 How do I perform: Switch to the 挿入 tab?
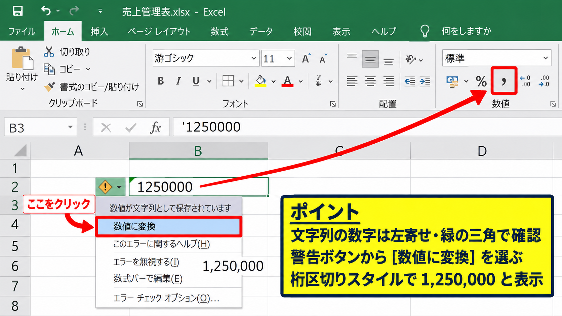[99, 32]
